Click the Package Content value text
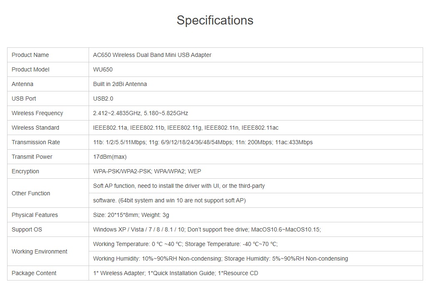This screenshot has height=288, width=431. 176,273
